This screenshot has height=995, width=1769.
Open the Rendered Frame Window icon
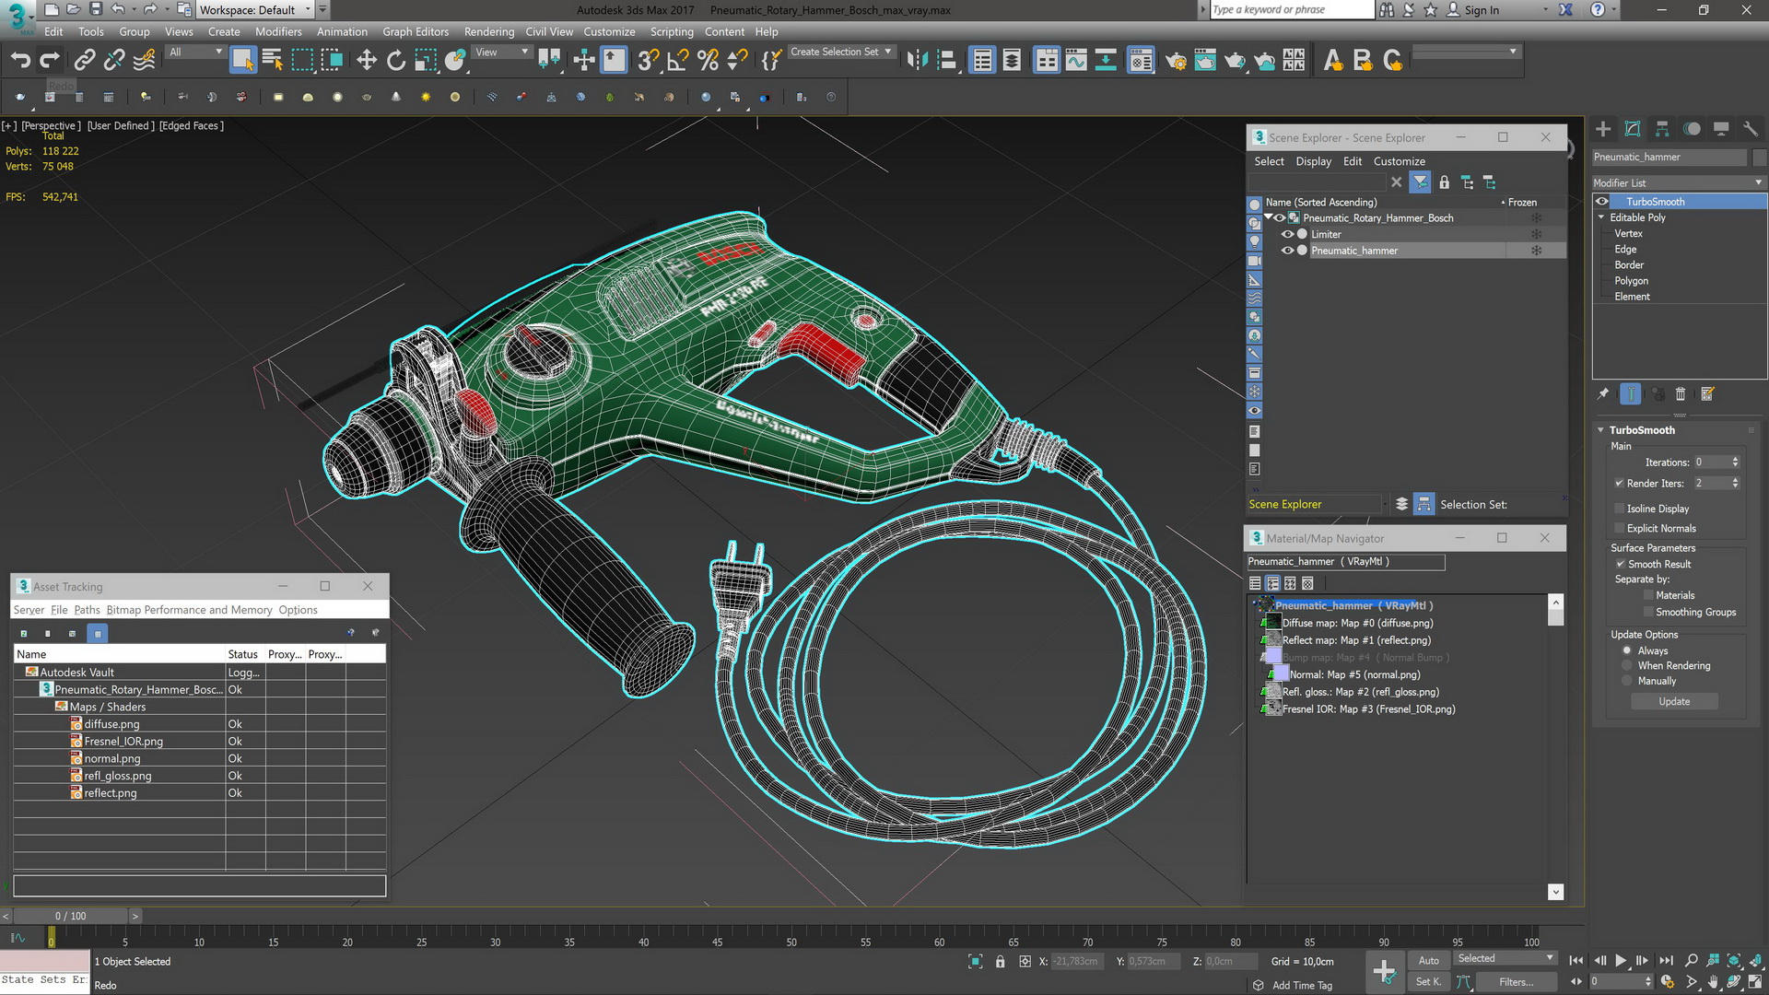(x=1205, y=61)
